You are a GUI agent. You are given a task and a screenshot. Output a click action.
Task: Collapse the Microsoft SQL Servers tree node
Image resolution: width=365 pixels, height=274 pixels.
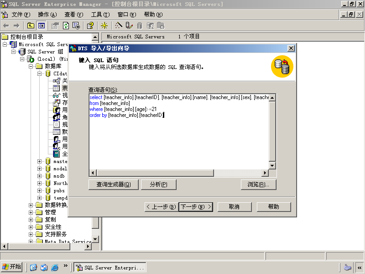5,44
